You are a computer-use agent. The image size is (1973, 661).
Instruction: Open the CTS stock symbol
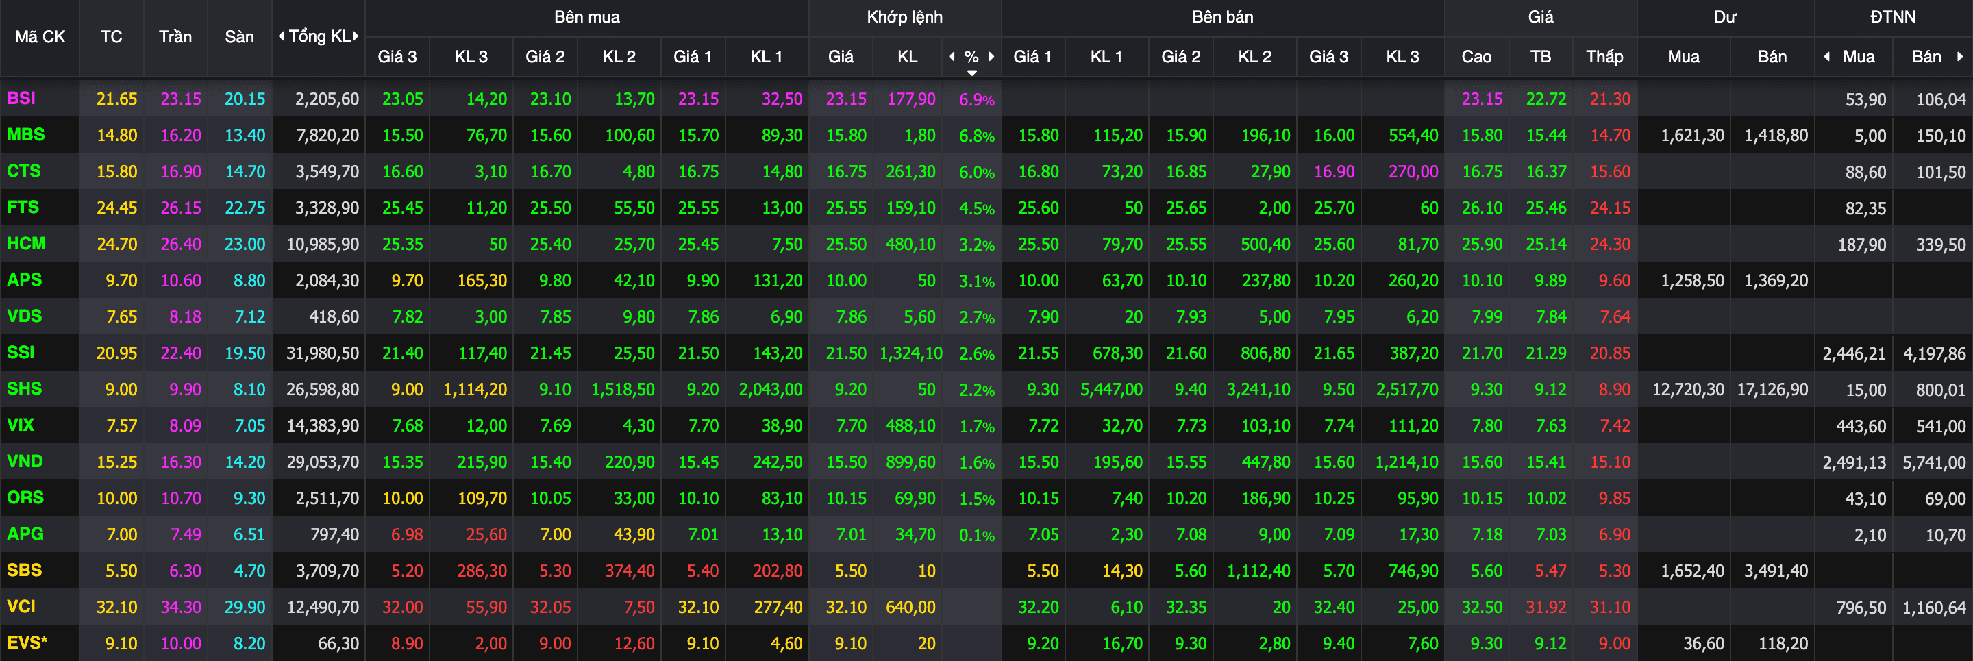click(24, 171)
